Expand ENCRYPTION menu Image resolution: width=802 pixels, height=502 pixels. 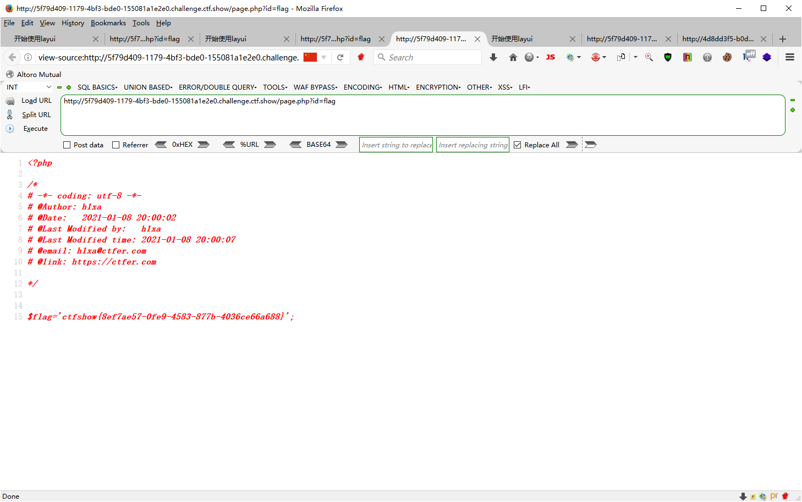(x=438, y=87)
